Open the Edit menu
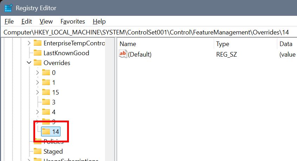Viewport: 297px width, 161px height. pyautogui.click(x=26, y=21)
